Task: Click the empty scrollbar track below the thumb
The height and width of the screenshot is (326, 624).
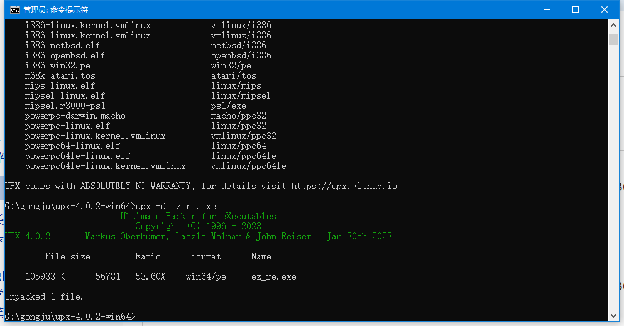Action: tap(613, 188)
